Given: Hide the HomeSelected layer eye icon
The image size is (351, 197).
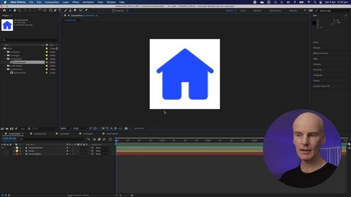Looking at the screenshot, I should 2,148.
